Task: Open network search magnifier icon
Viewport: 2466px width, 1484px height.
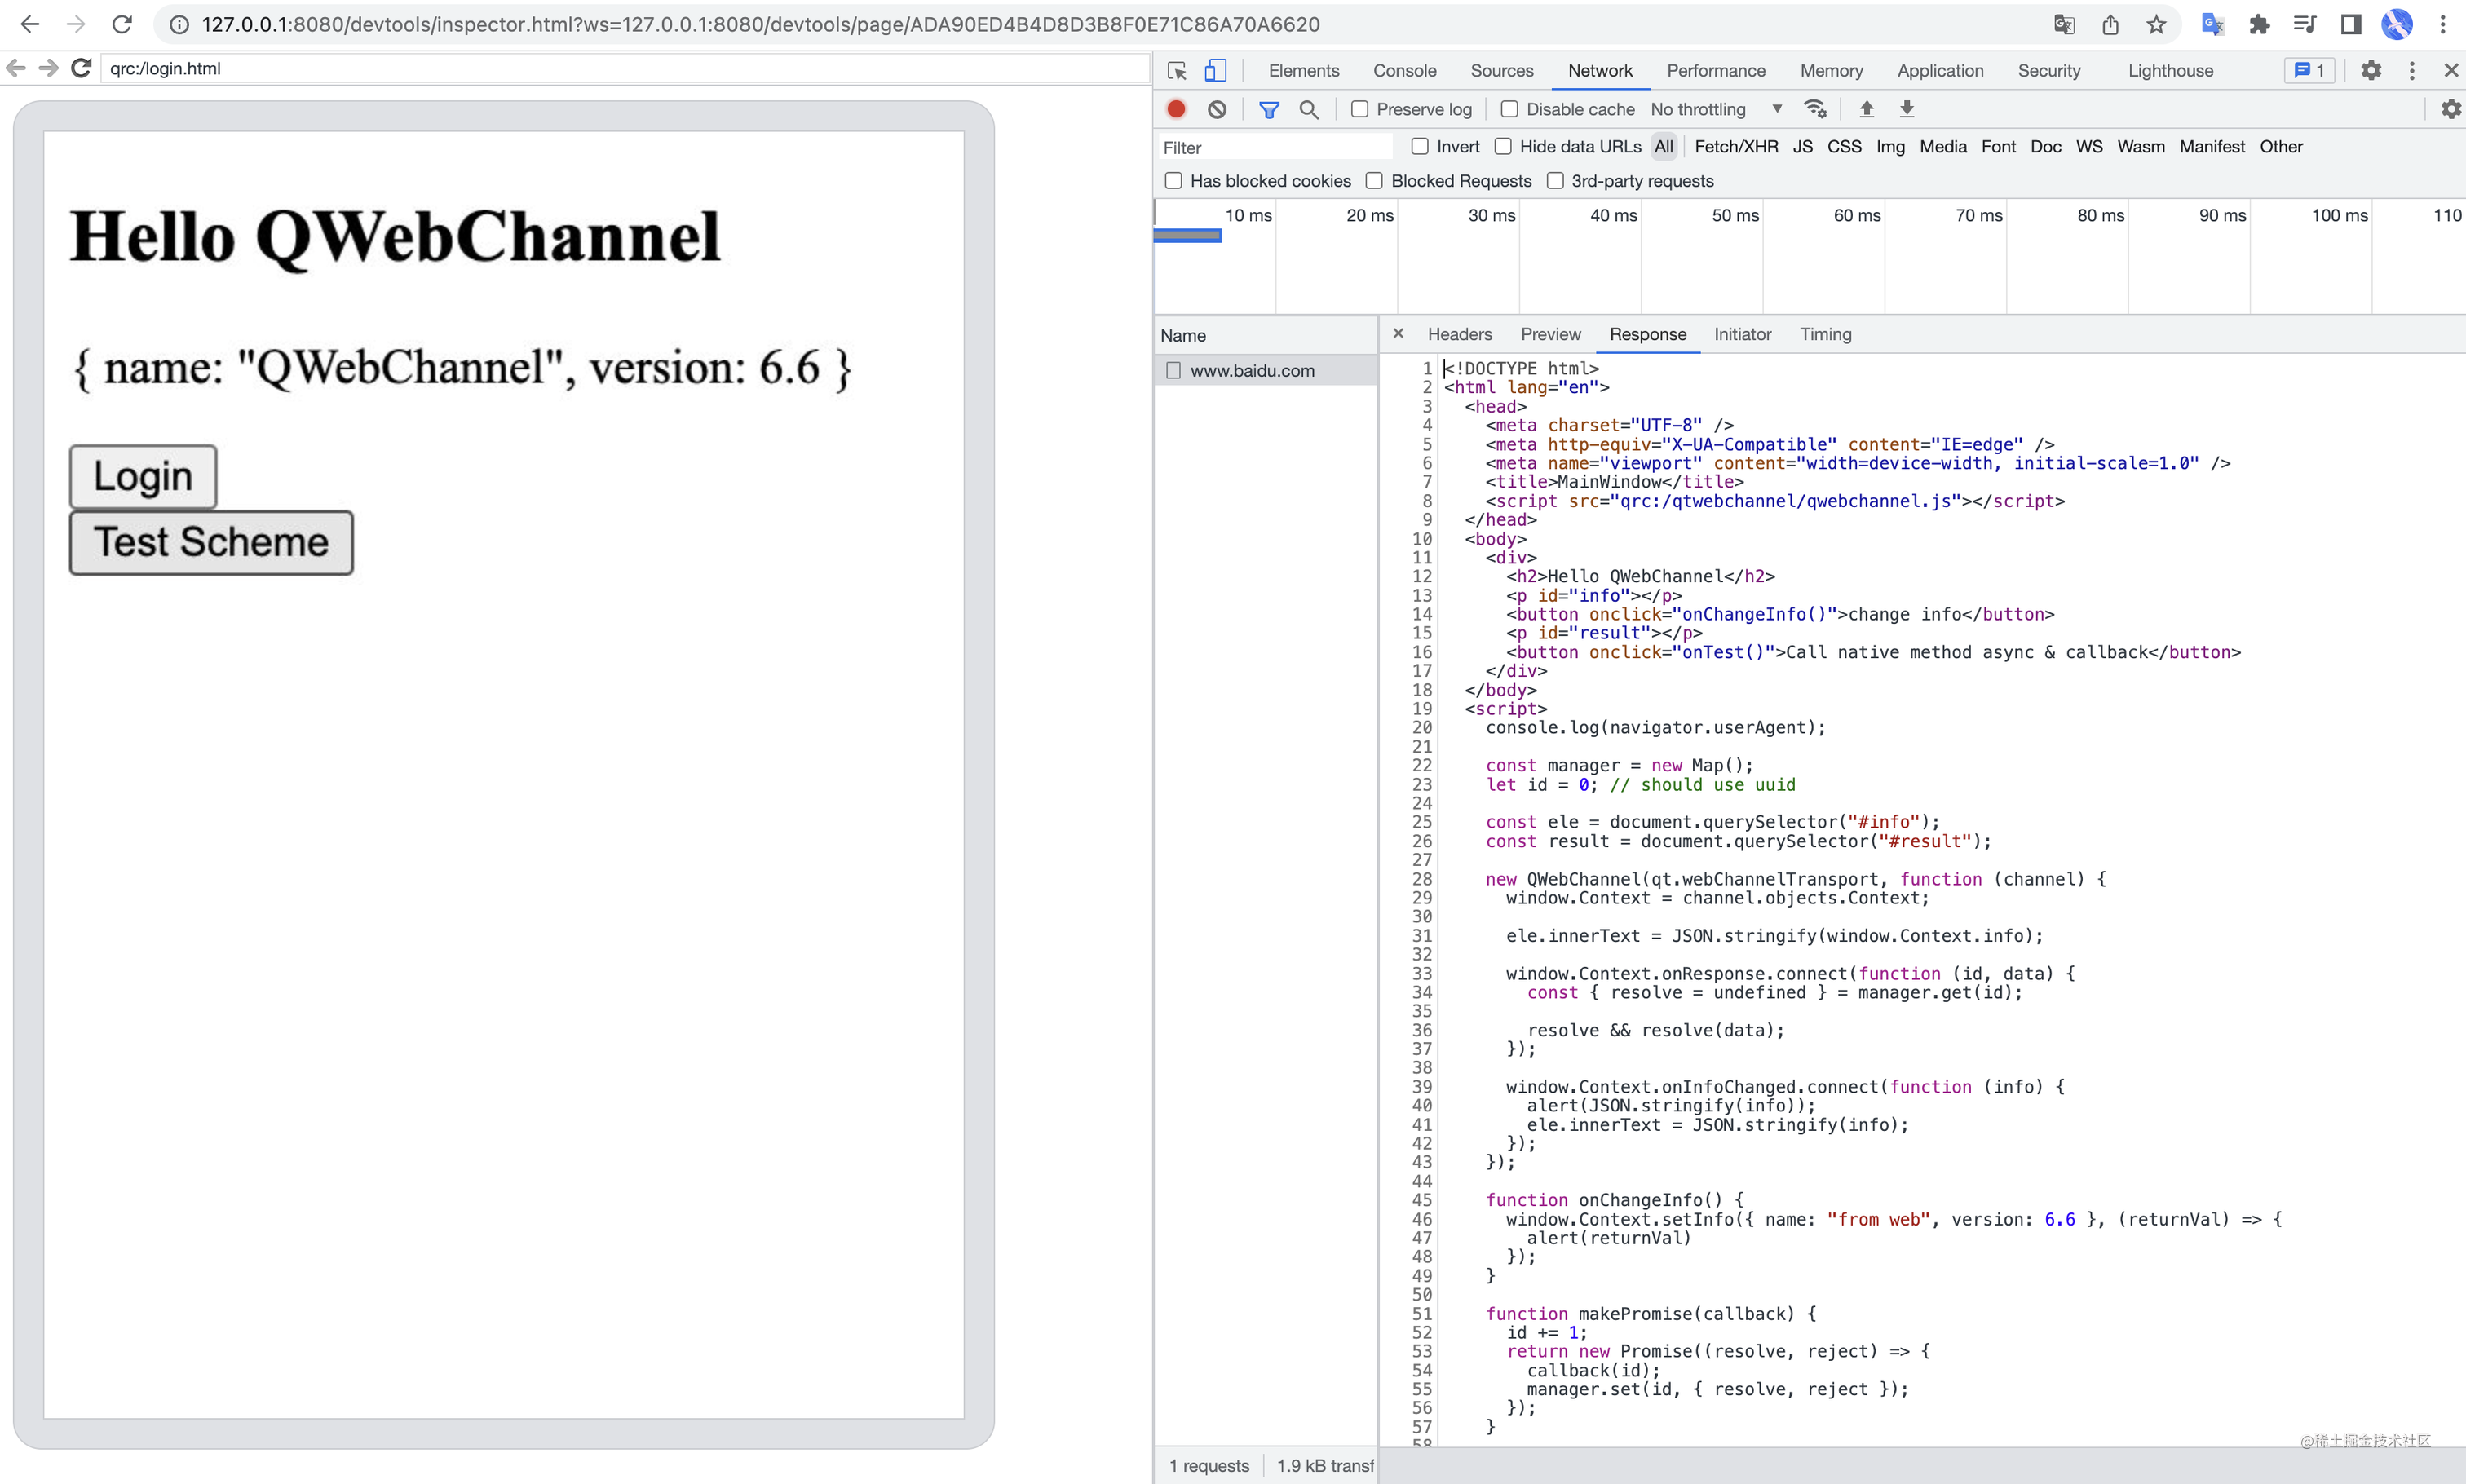Action: (1308, 109)
